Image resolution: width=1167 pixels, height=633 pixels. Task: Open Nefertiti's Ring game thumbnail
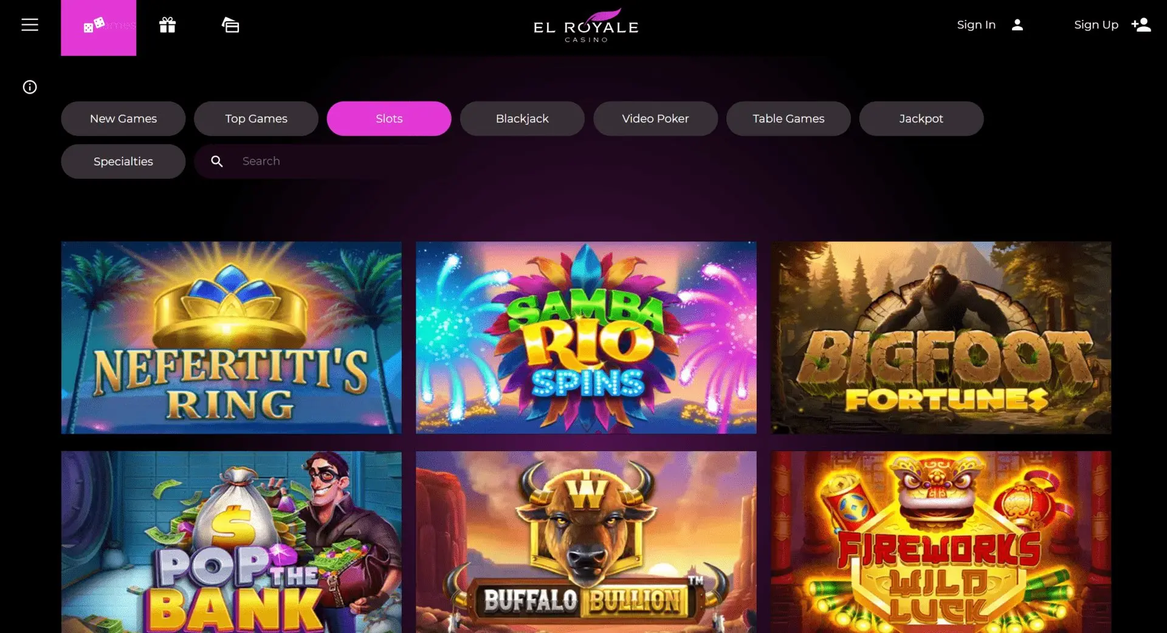point(232,337)
